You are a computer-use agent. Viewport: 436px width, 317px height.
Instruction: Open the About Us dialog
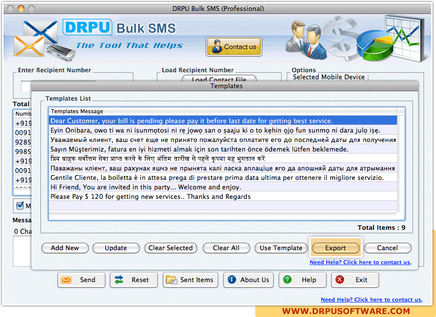248,280
